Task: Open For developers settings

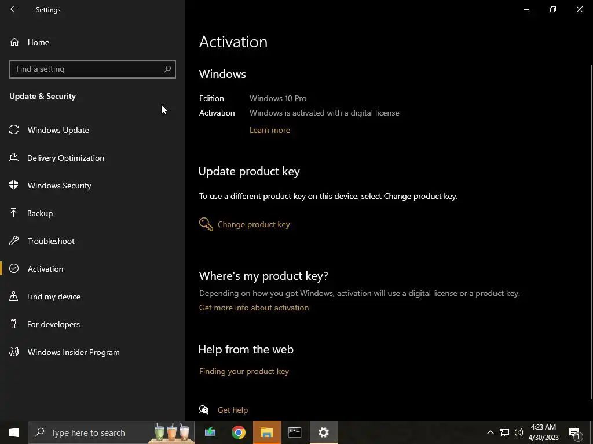Action: pos(53,324)
